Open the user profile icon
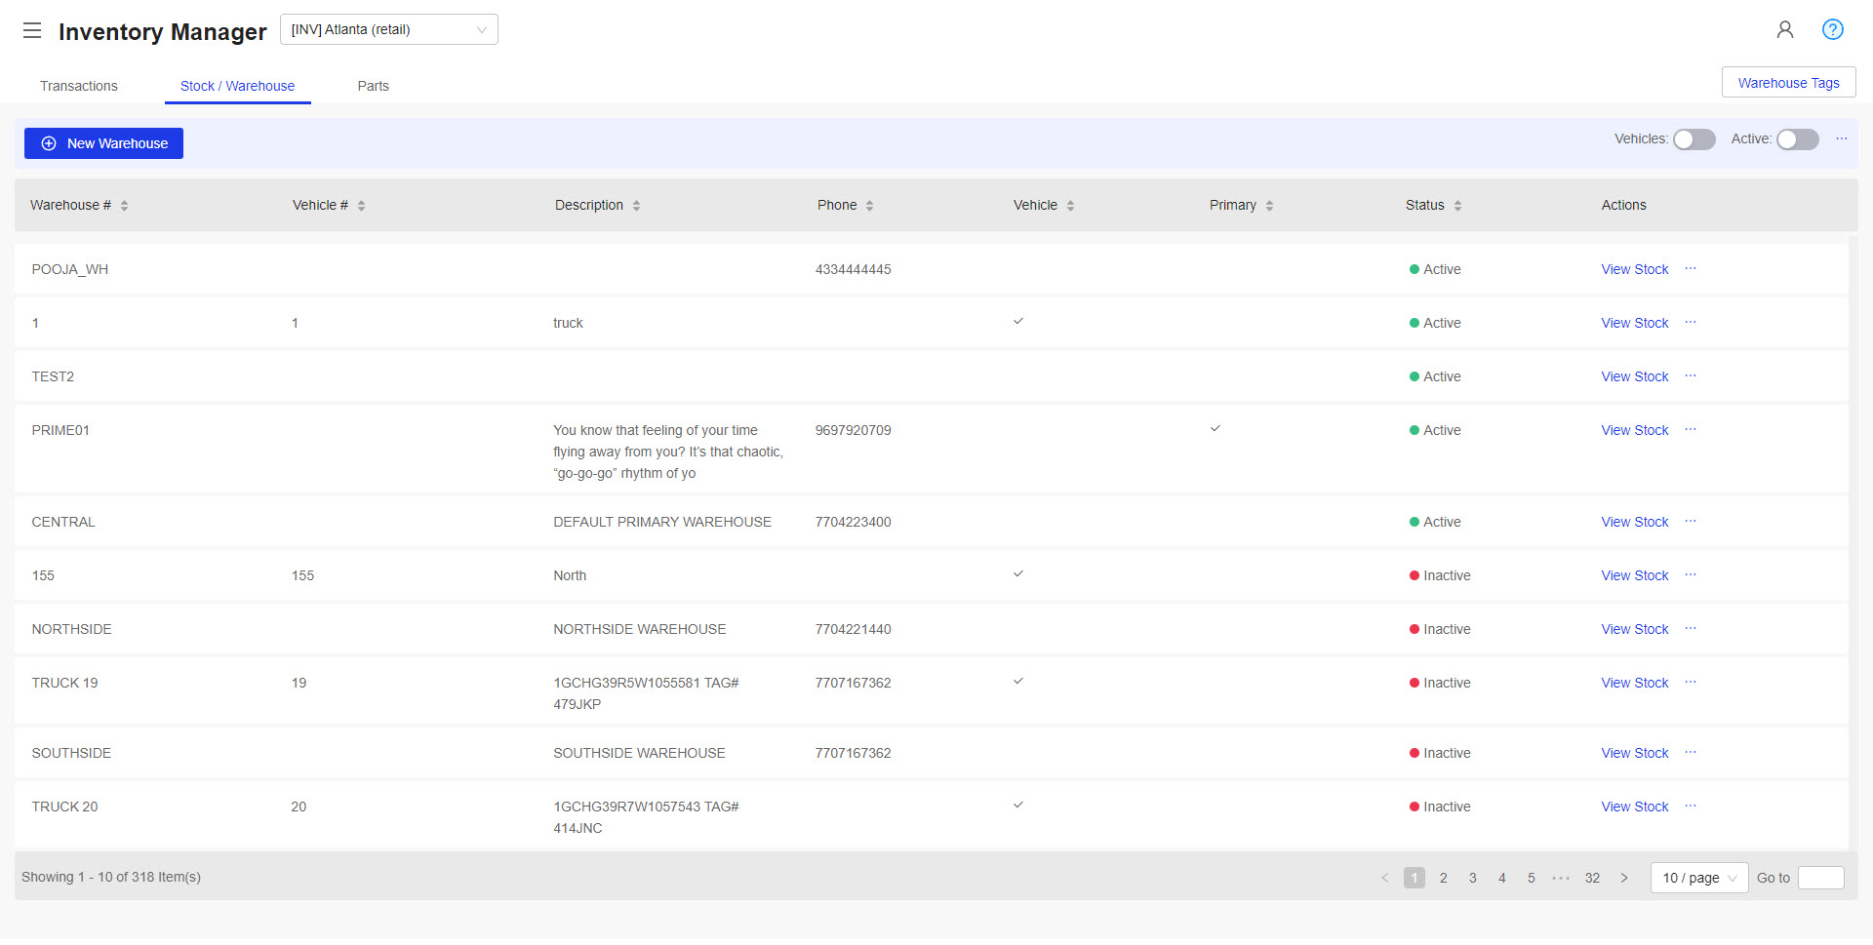This screenshot has width=1873, height=945. [1785, 29]
